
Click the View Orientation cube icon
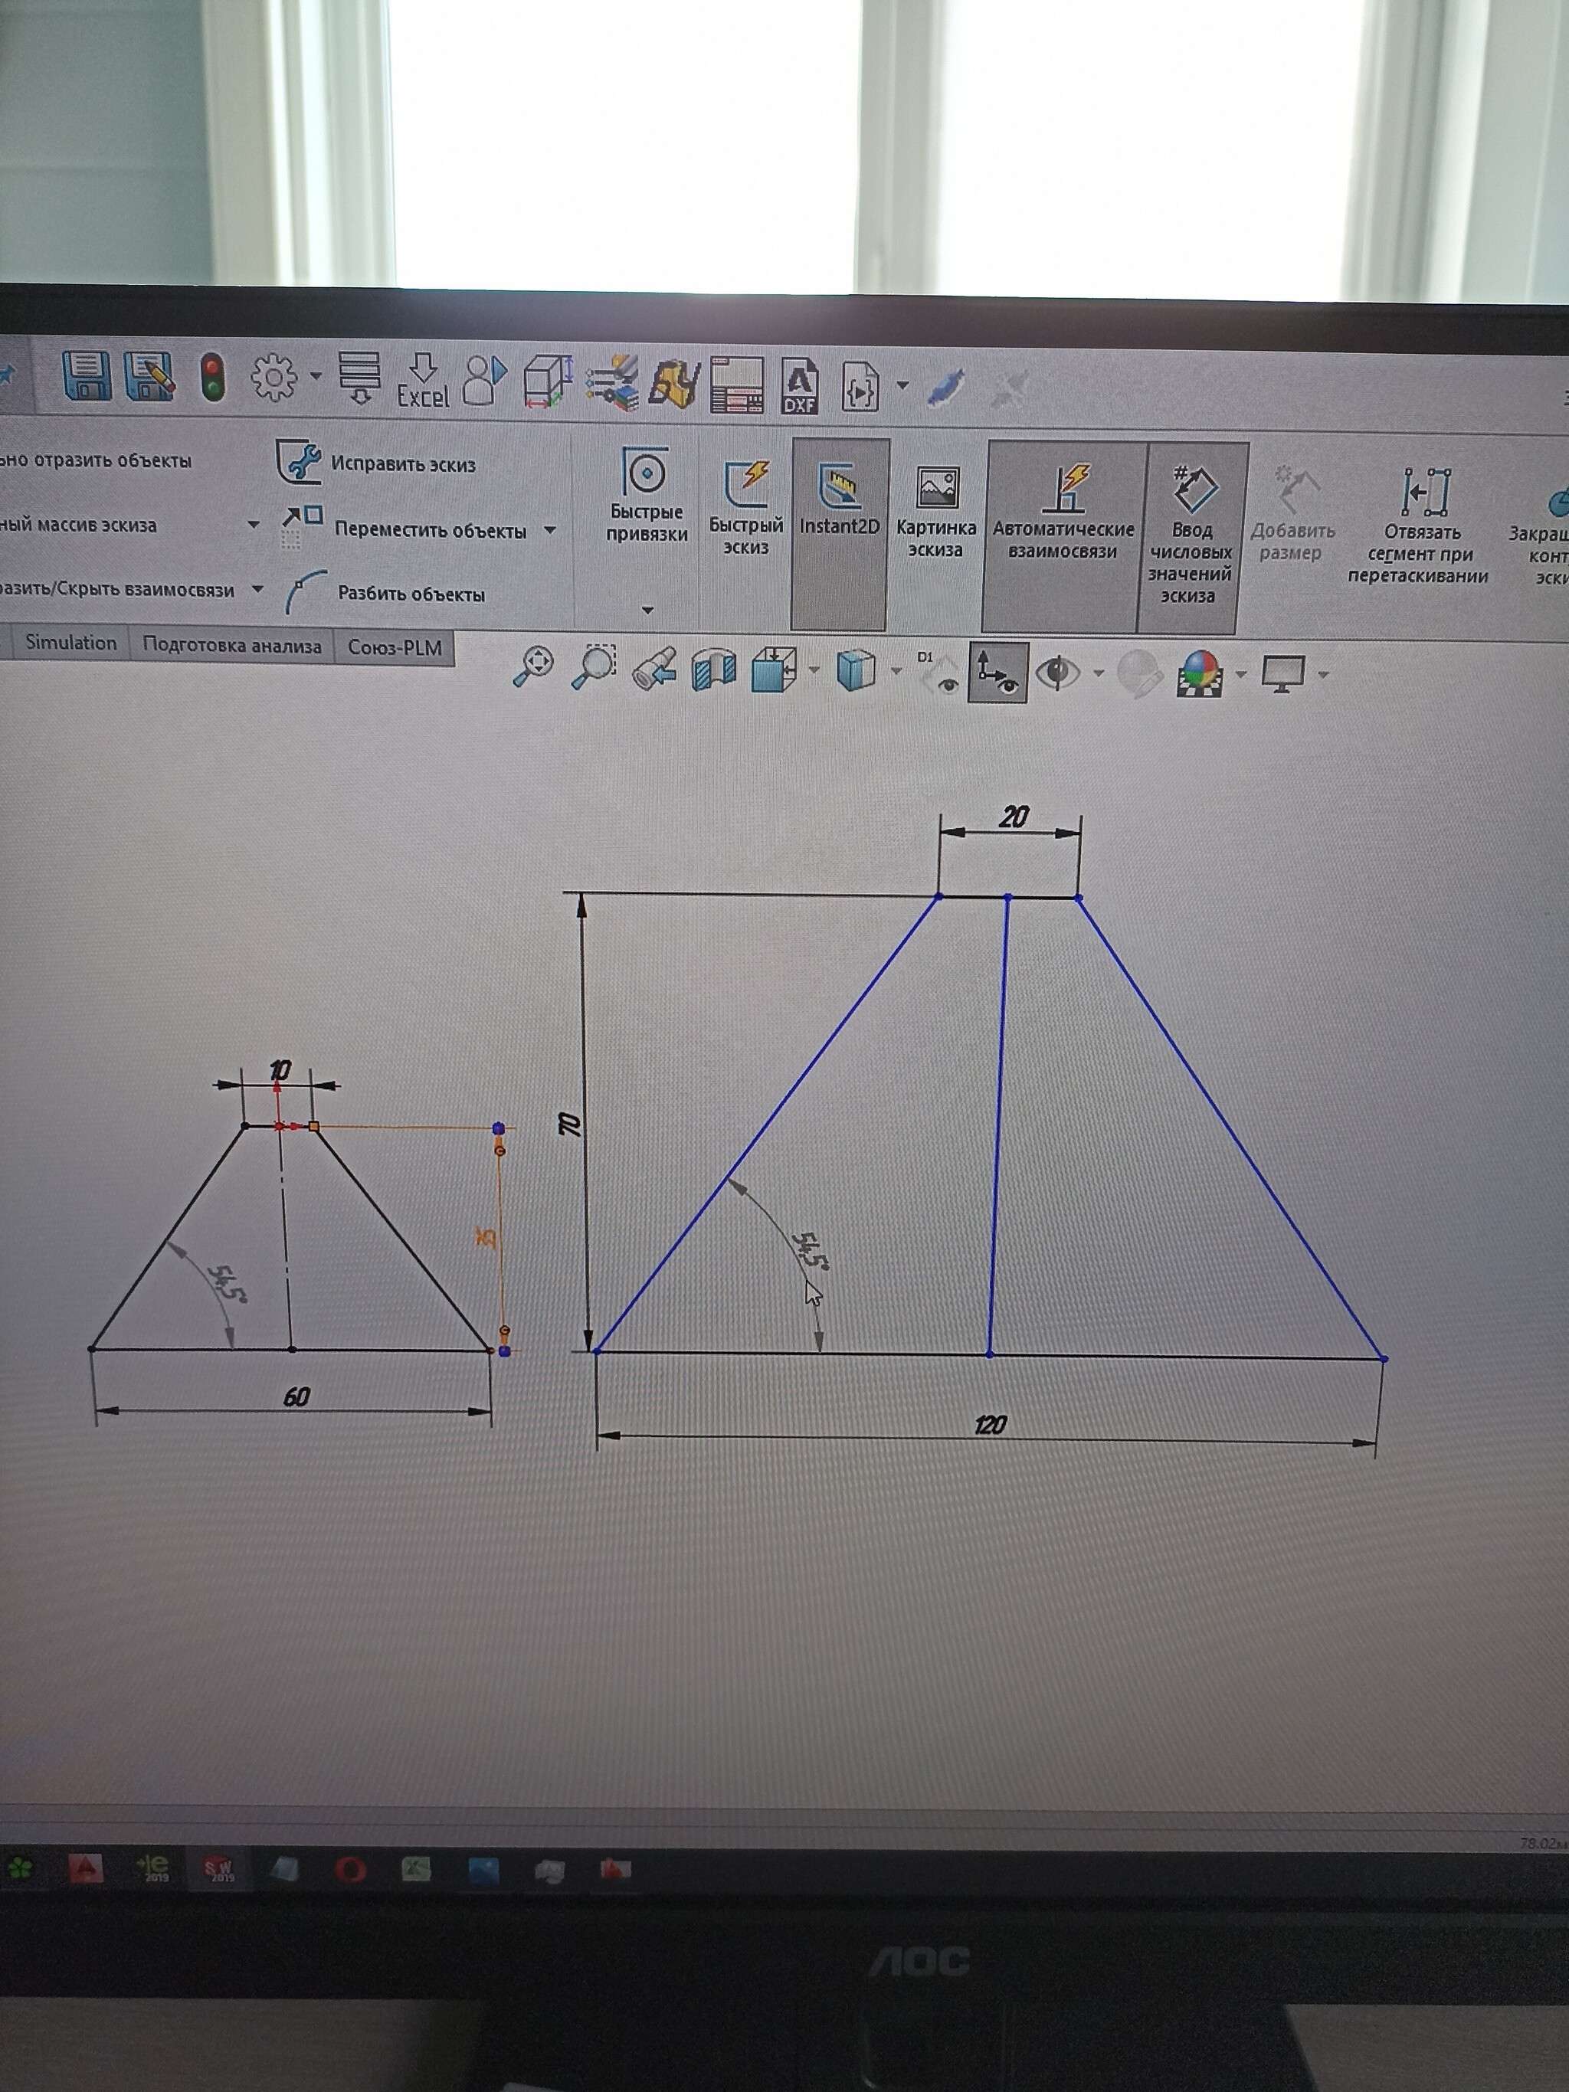(774, 670)
